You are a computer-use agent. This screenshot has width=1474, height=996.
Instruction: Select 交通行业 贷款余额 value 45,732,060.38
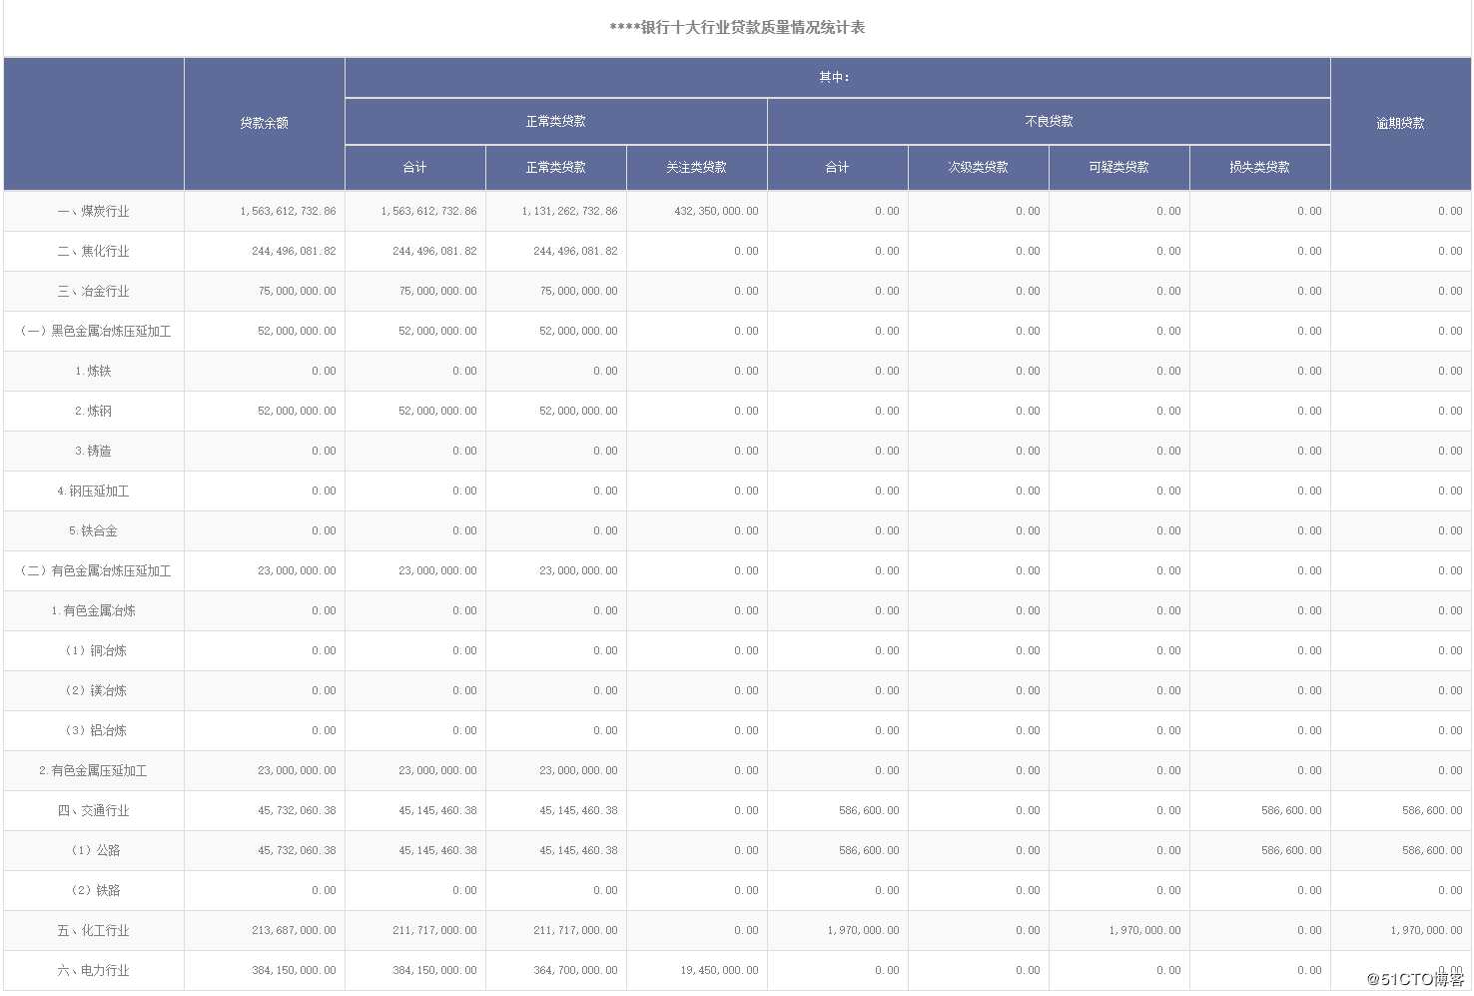(297, 810)
